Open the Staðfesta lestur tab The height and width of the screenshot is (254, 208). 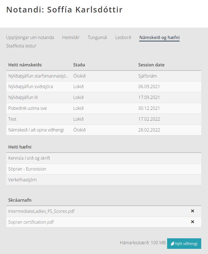tap(21, 46)
